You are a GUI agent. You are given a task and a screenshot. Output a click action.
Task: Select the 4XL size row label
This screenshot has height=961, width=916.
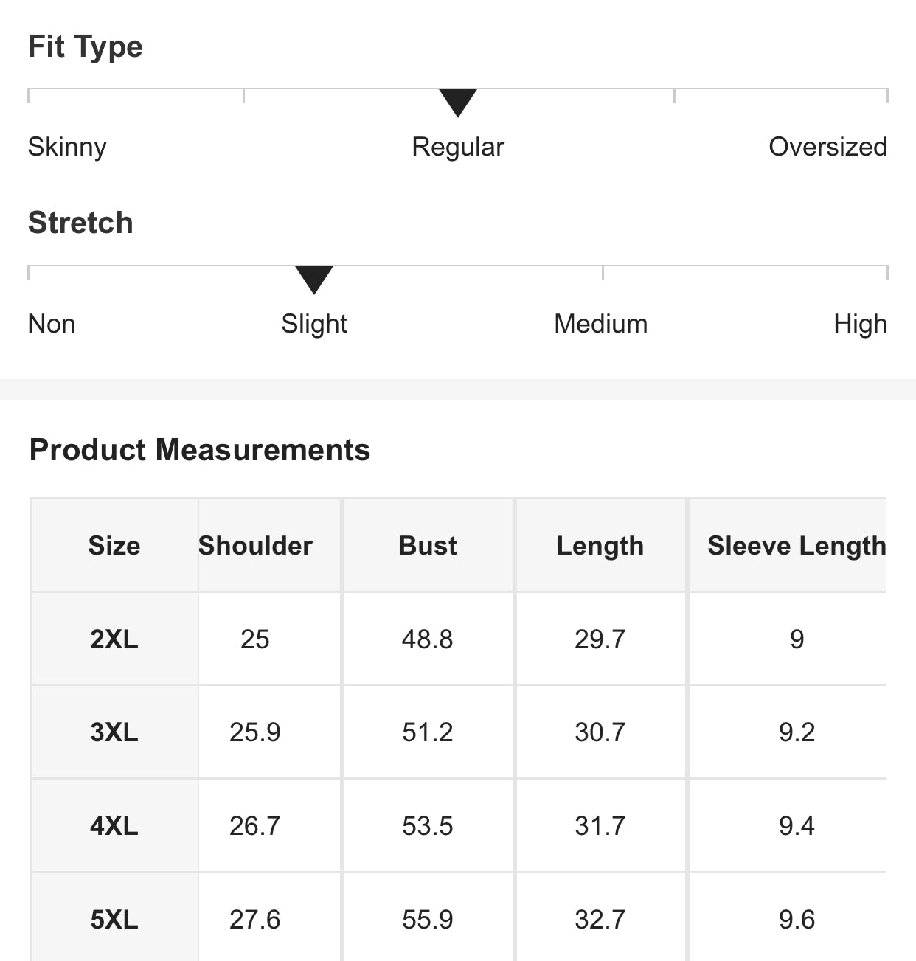point(114,826)
